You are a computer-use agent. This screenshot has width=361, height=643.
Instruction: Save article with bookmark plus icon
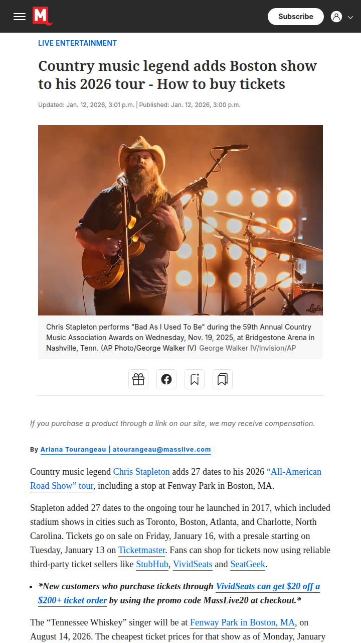(x=195, y=379)
